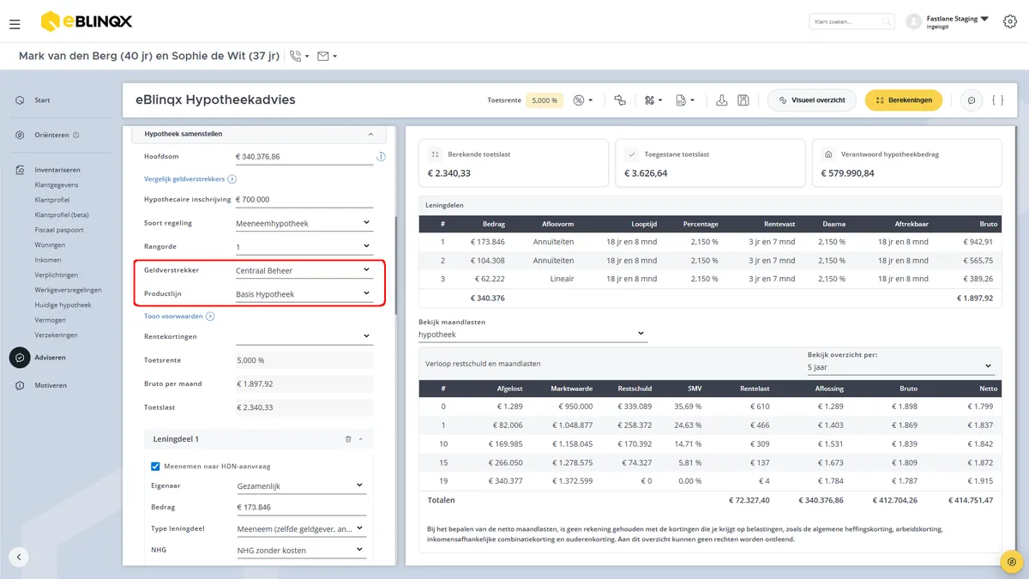Open the Productlijn dropdown
This screenshot has height=579, width=1029.
tap(304, 294)
